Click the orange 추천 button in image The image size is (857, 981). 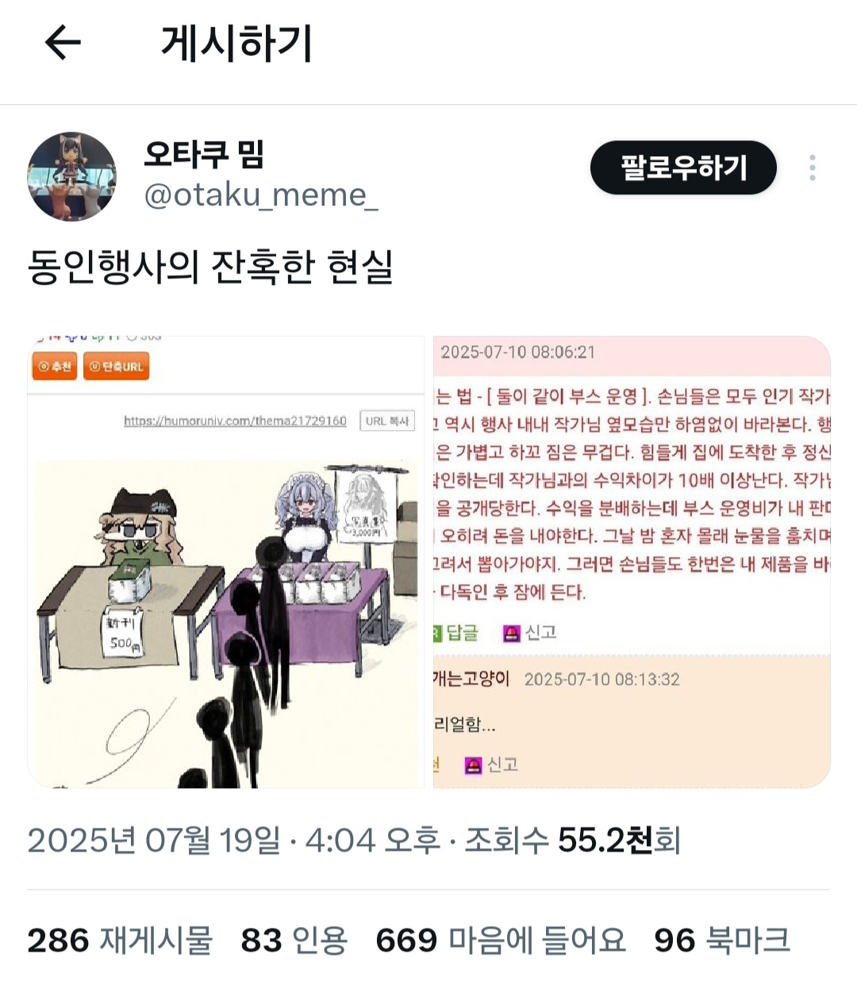(x=55, y=367)
